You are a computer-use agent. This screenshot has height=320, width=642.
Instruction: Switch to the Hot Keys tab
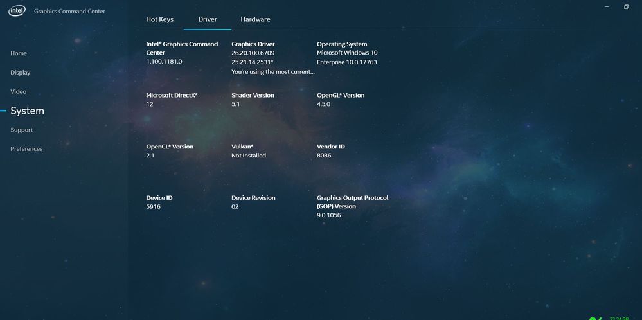point(159,19)
